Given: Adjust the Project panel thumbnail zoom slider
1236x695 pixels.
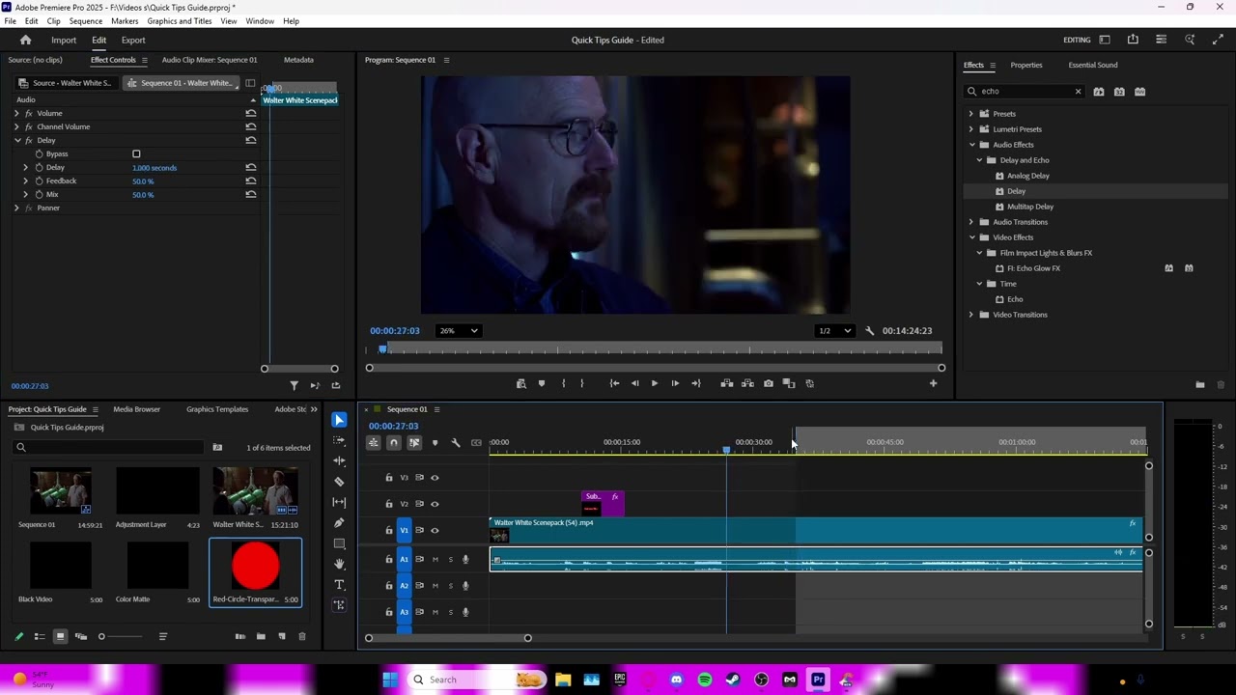Looking at the screenshot, I should coord(102,636).
